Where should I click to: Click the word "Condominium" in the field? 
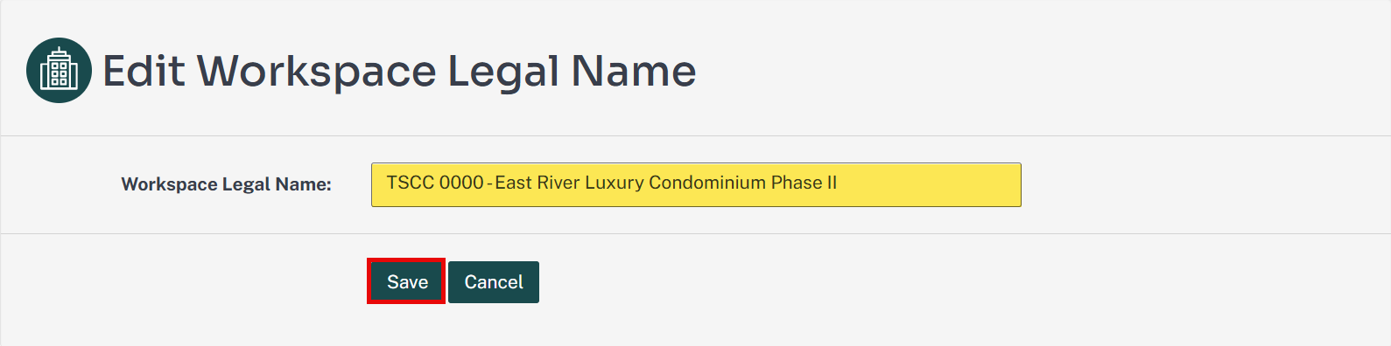[708, 183]
